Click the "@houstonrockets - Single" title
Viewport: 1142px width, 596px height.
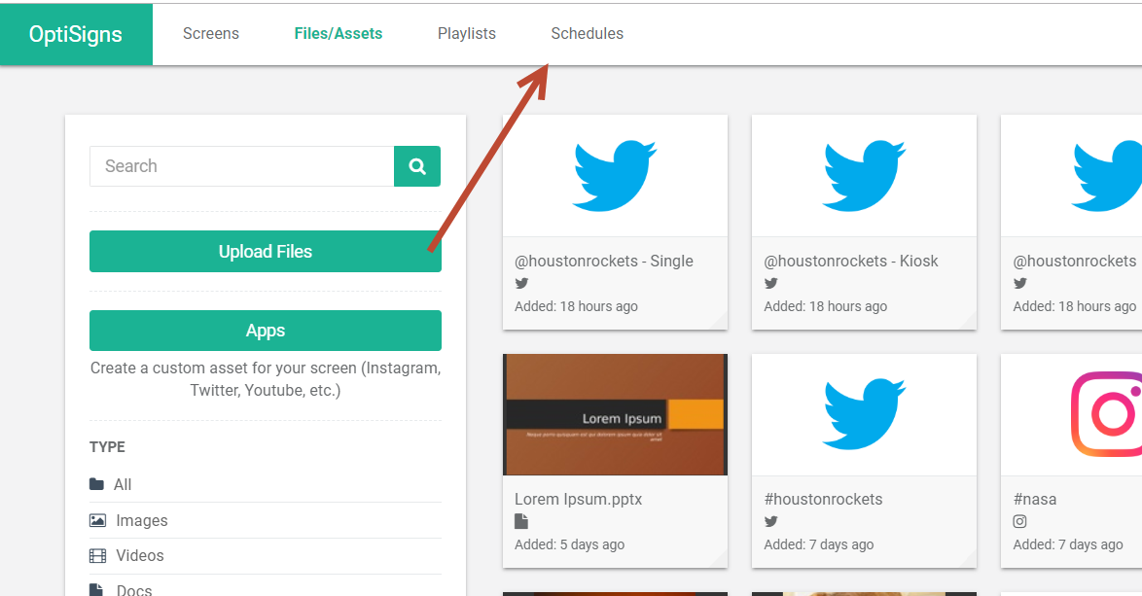(604, 262)
